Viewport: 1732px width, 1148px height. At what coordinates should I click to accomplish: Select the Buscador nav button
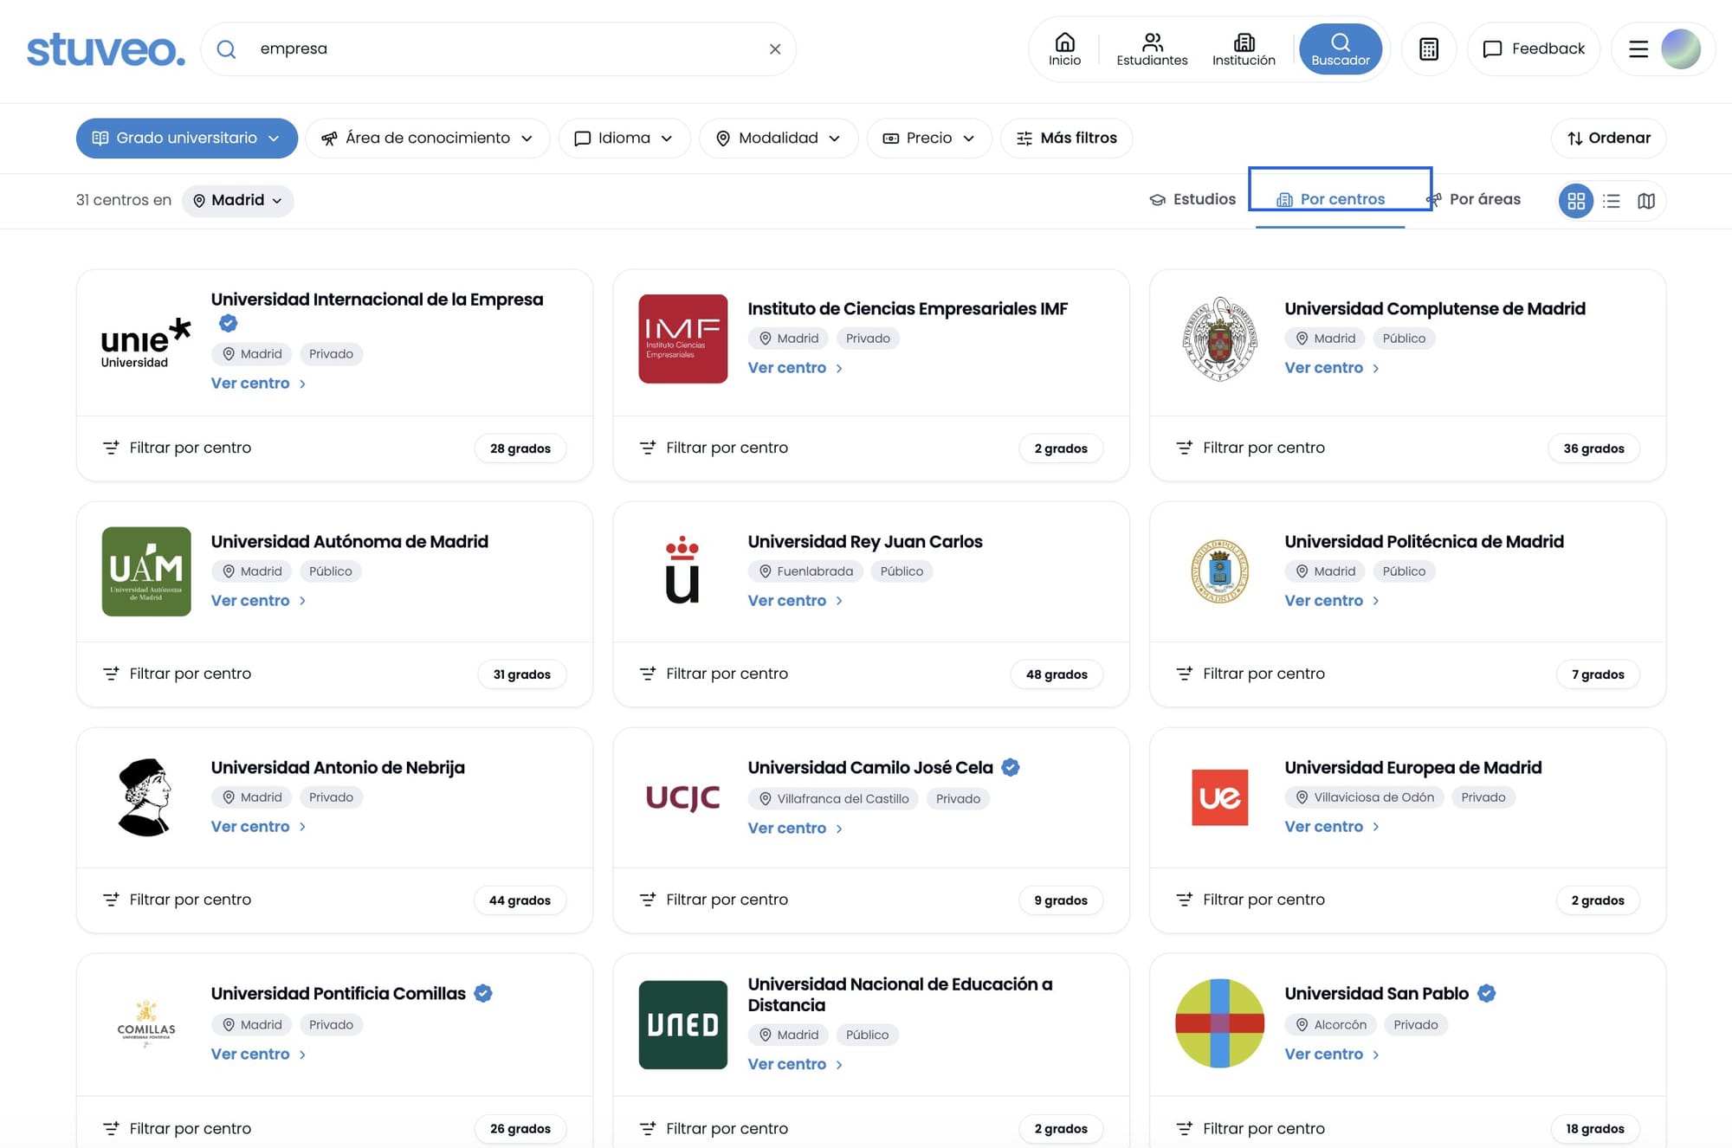pyautogui.click(x=1340, y=49)
